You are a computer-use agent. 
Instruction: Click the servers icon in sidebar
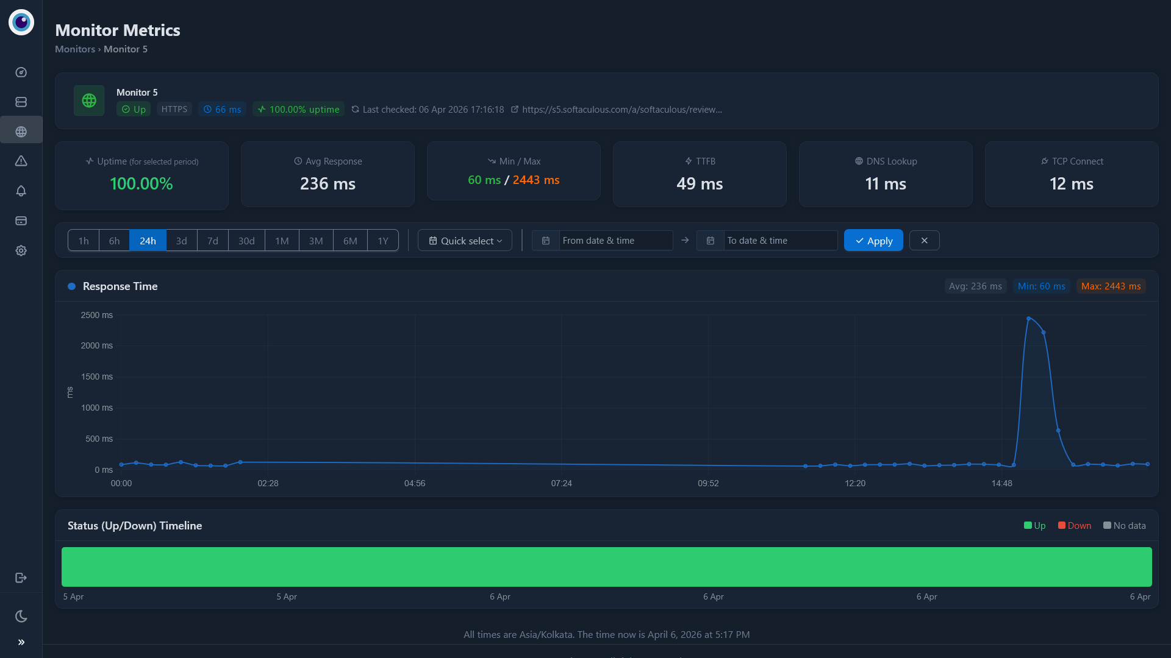point(21,102)
